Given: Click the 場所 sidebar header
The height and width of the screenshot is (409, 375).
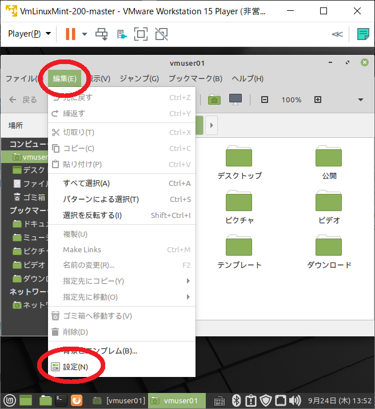Looking at the screenshot, I should tap(15, 125).
